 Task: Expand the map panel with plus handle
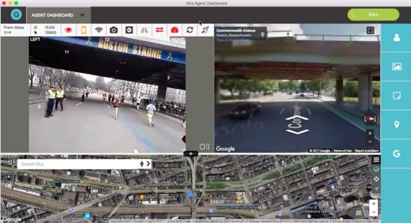pyautogui.click(x=191, y=154)
